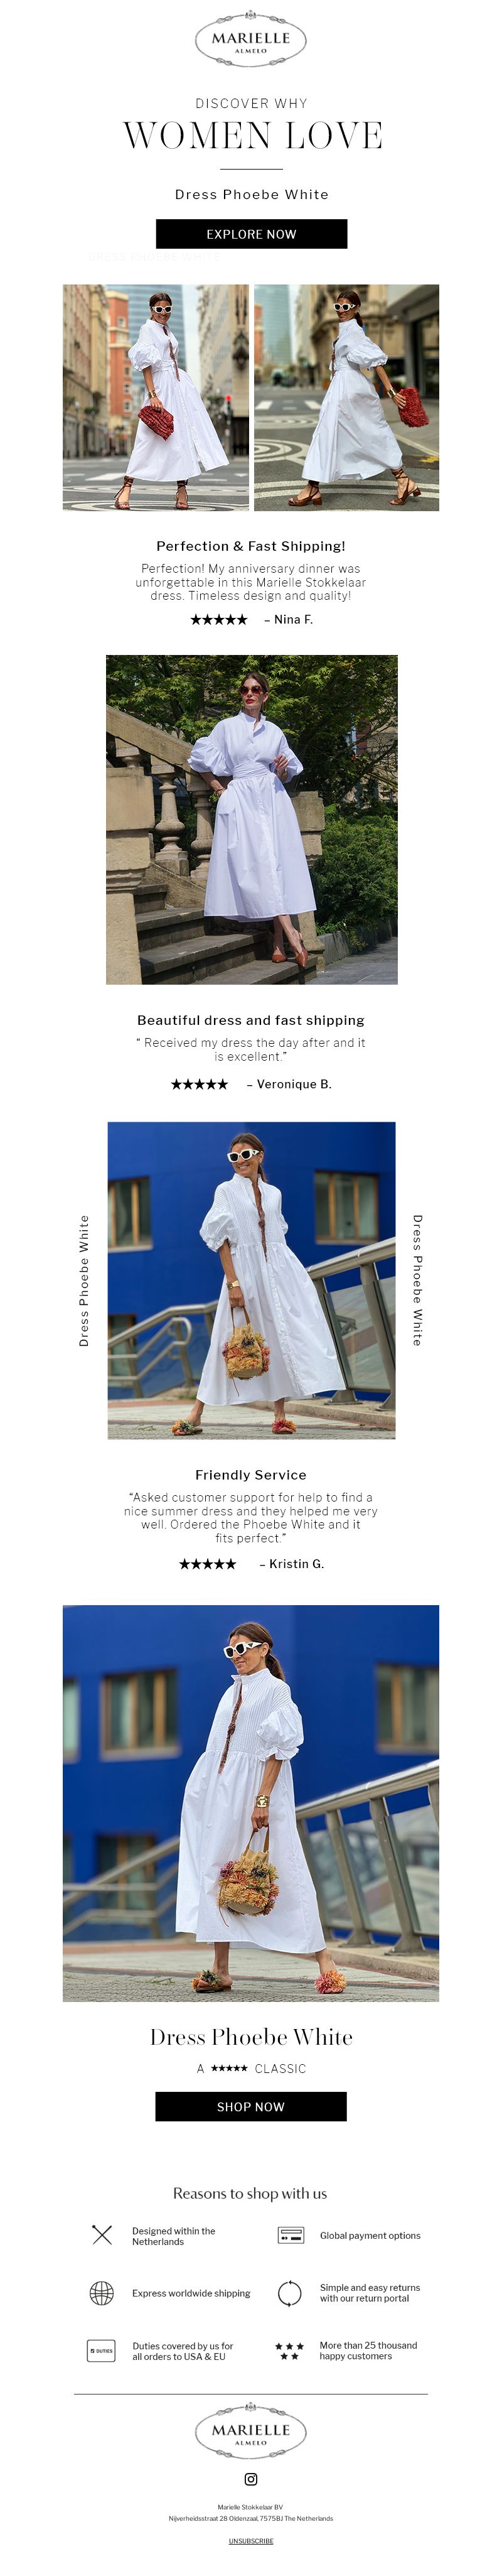Click the footer Marielle Almelo logo
This screenshot has height=2576, width=502.
251,2431
